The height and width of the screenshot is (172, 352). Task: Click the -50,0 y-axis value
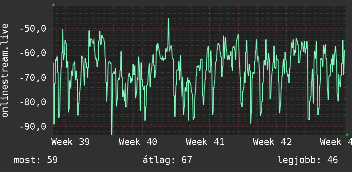tap(33, 29)
